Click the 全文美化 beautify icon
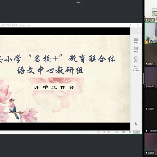This screenshot has height=157, width=157. click(x=136, y=68)
